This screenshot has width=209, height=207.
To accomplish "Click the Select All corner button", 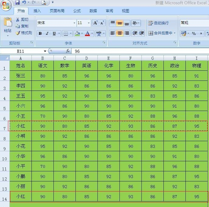I will [x=5, y=58].
